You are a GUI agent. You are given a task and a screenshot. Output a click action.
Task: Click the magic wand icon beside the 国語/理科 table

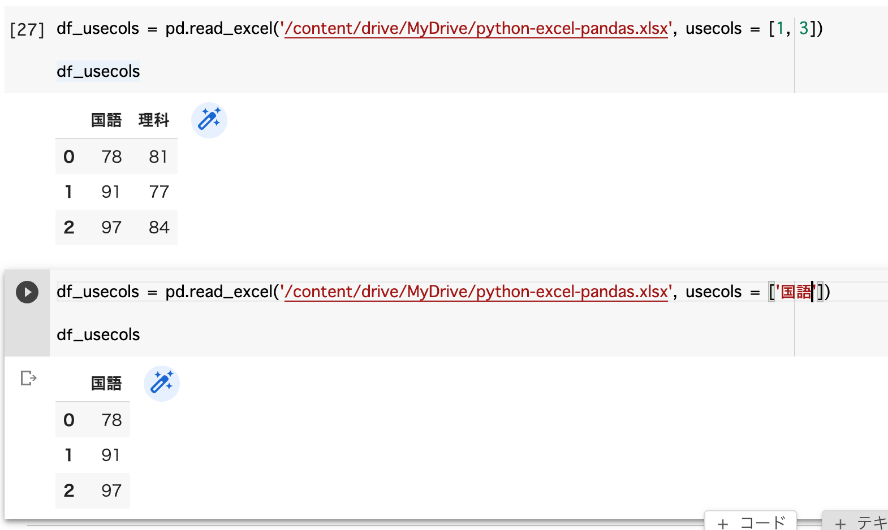209,120
